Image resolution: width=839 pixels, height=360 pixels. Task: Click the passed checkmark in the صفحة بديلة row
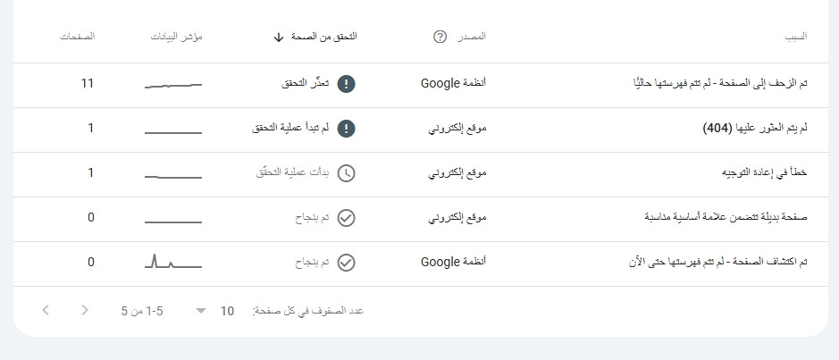point(348,218)
